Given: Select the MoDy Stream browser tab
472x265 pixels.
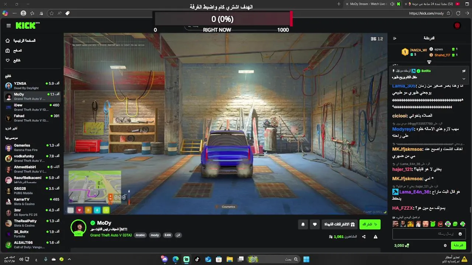Looking at the screenshot, I should [x=373, y=4].
